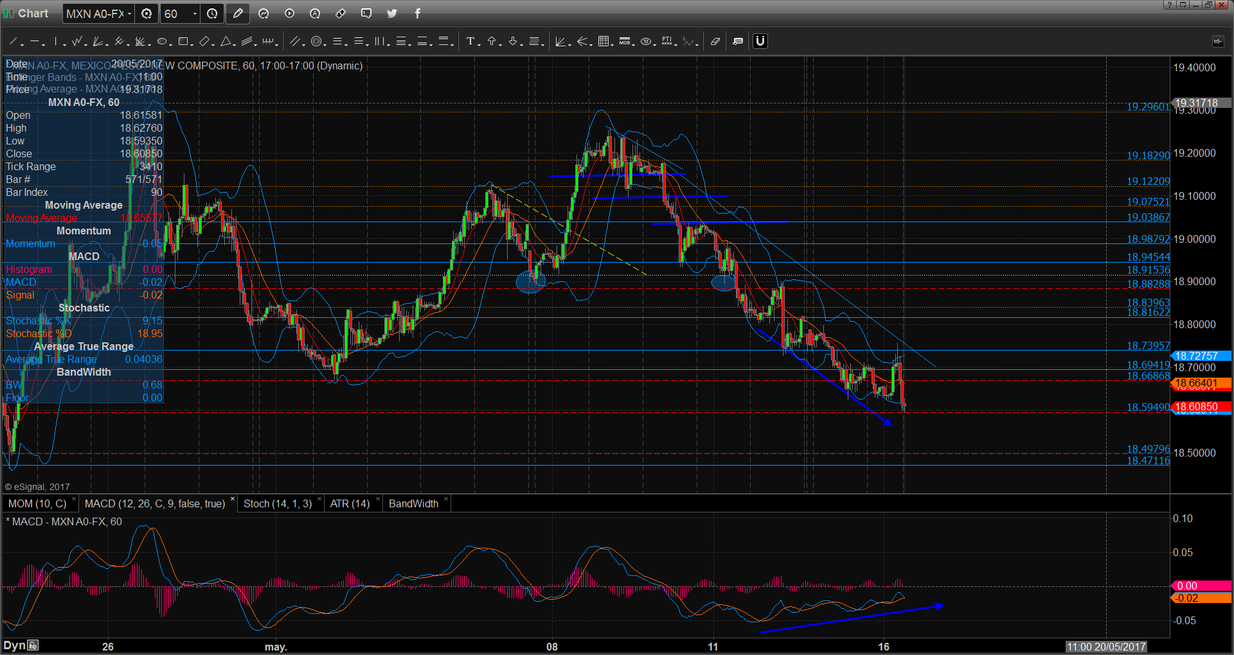This screenshot has width=1234, height=655.
Task: Toggle the pin toolbar button at right
Action: pyautogui.click(x=1218, y=42)
